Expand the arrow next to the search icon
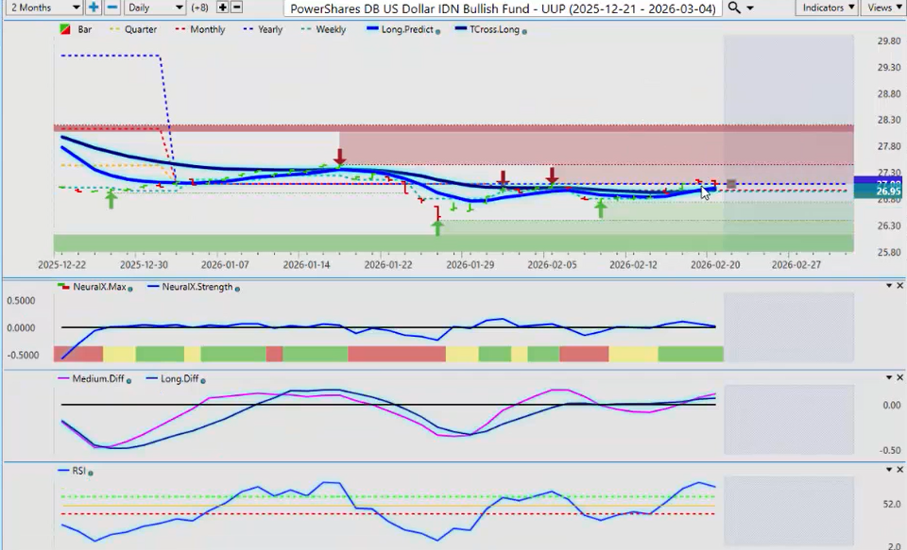Image resolution: width=907 pixels, height=550 pixels. click(x=751, y=8)
